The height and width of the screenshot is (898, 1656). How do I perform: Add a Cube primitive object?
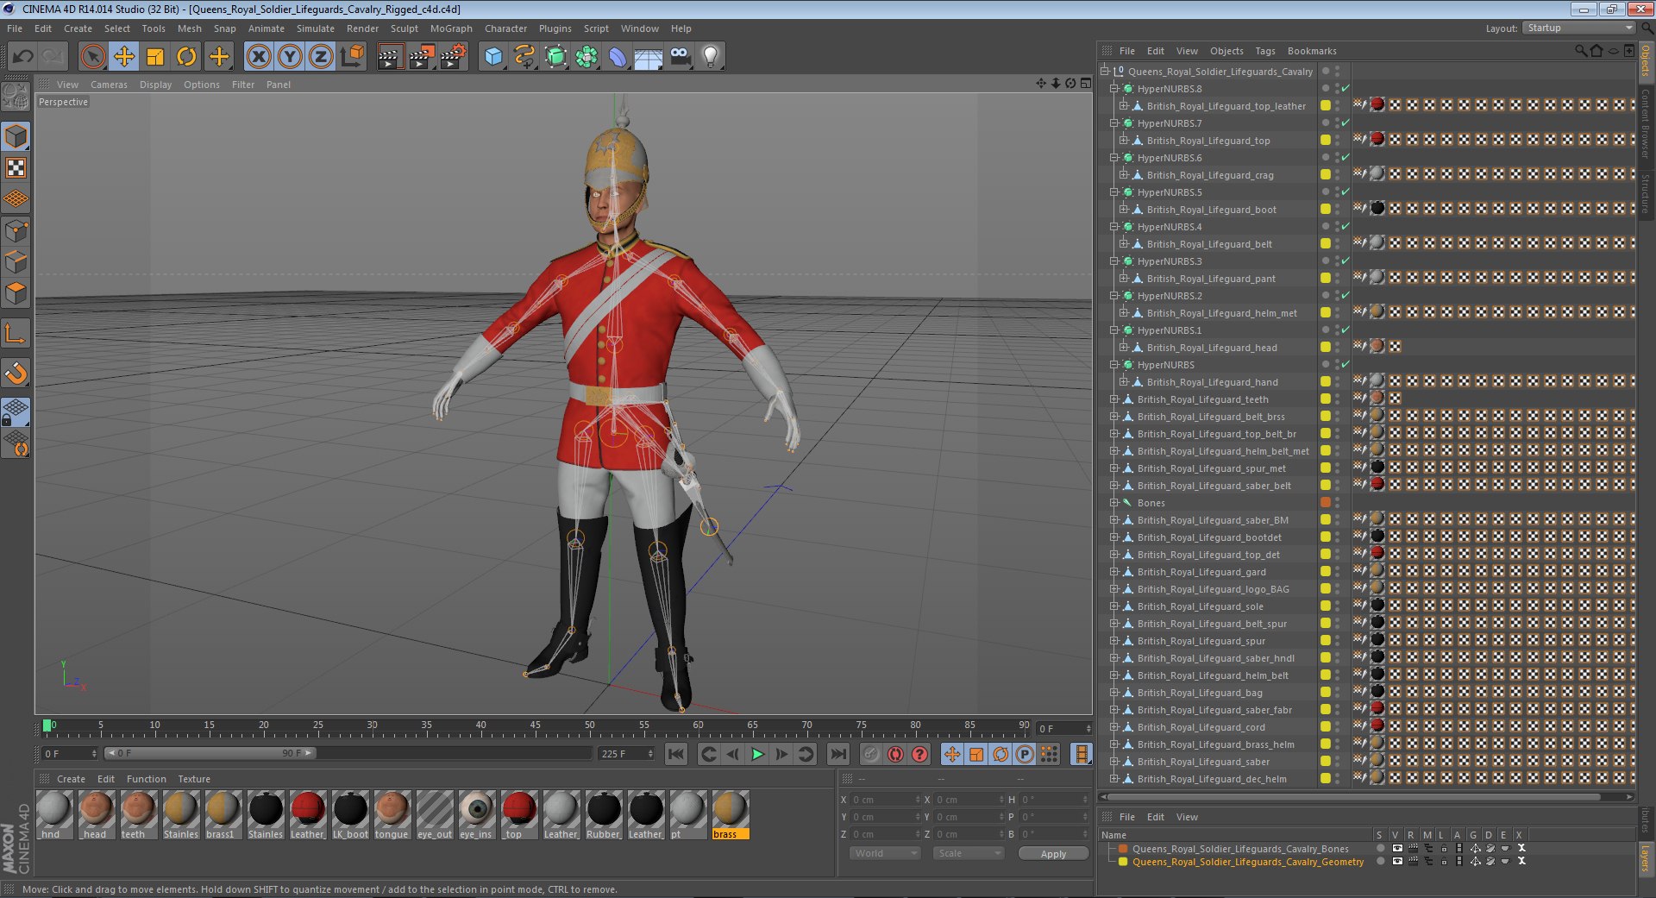click(x=493, y=57)
